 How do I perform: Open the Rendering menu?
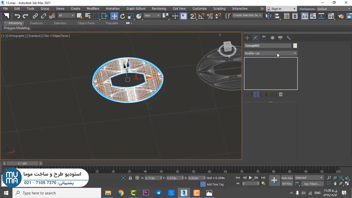[x=159, y=9]
